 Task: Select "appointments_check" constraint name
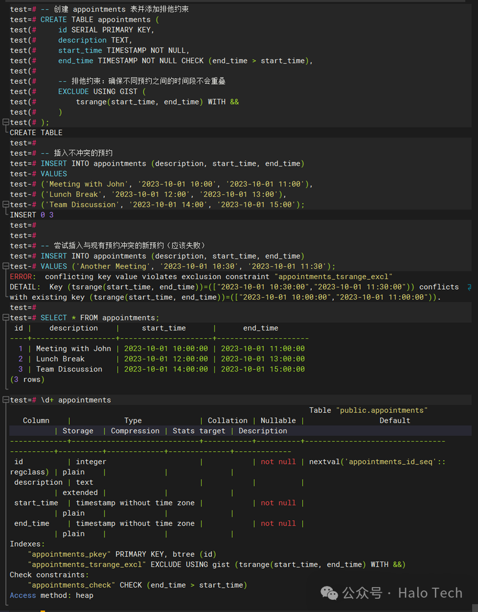click(x=71, y=585)
